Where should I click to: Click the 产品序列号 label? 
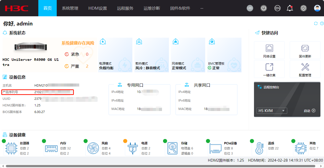[x=10, y=92]
